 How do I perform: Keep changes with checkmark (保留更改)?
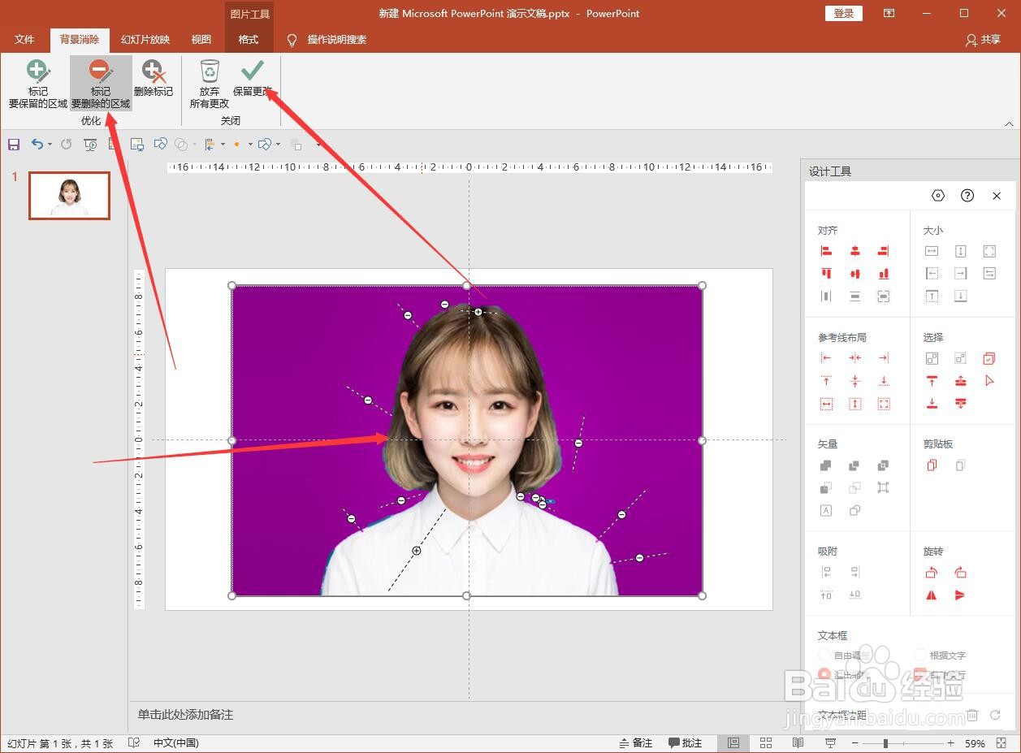pos(252,79)
